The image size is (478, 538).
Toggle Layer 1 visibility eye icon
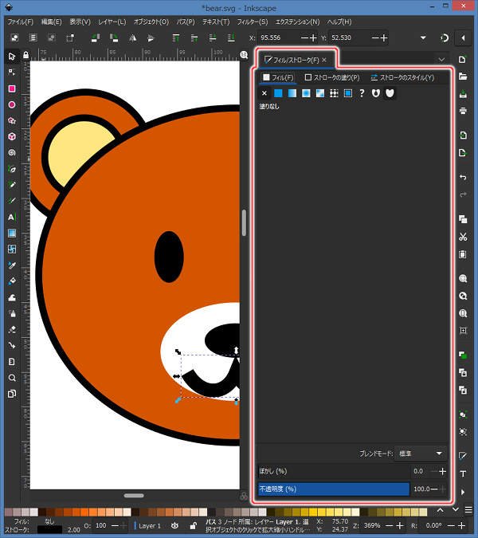(174, 526)
